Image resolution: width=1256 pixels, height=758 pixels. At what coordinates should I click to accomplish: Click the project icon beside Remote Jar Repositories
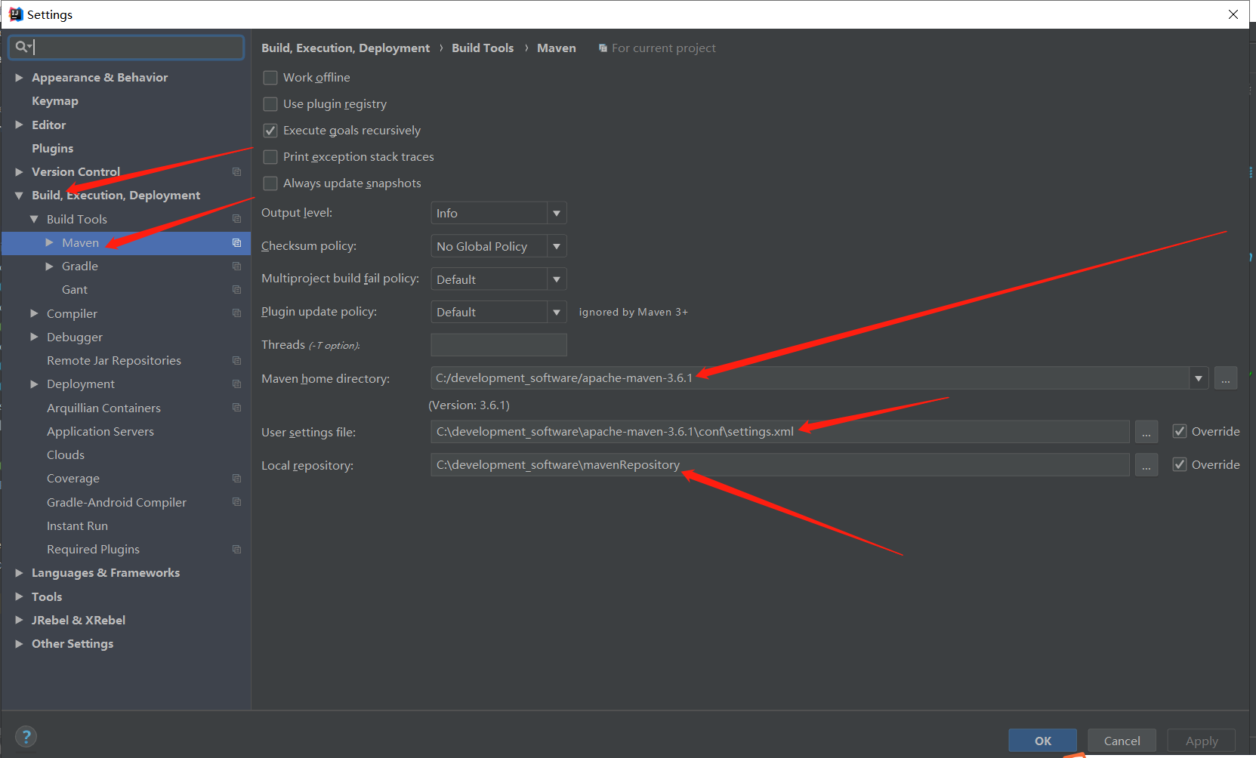(236, 361)
